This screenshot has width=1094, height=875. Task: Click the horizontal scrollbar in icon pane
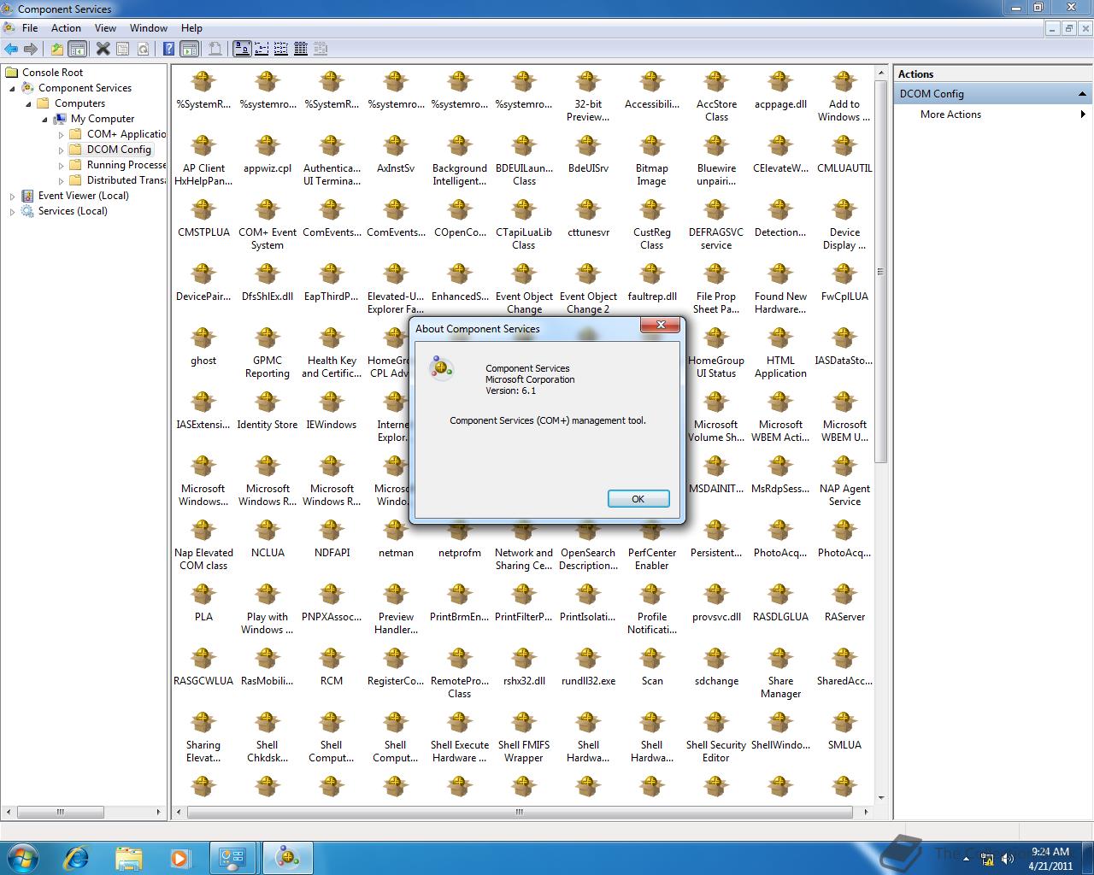point(519,812)
